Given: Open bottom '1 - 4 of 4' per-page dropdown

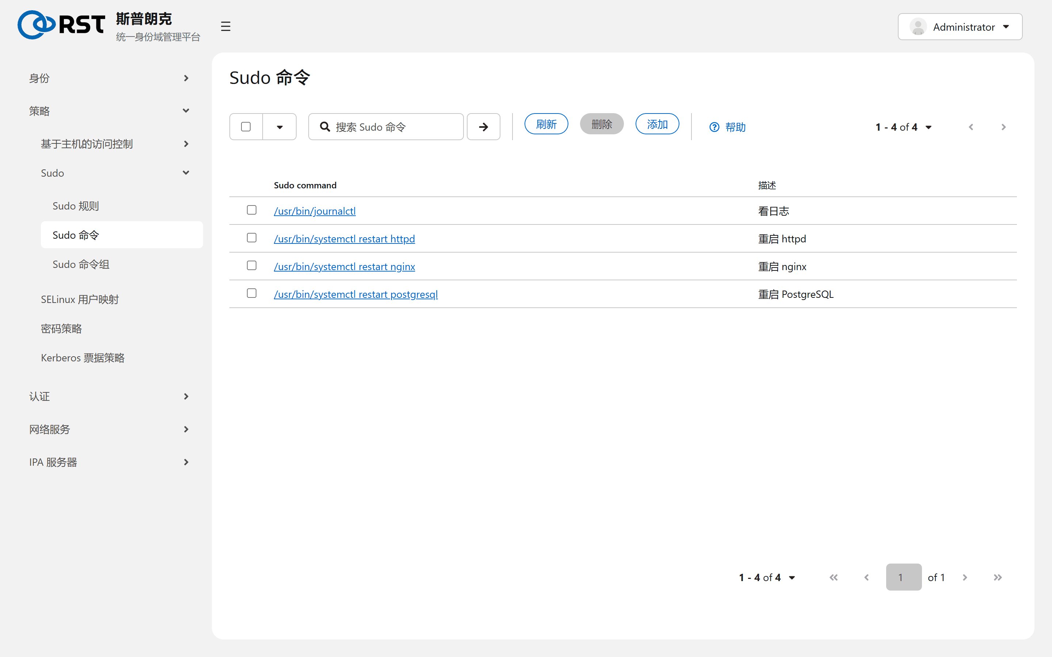Looking at the screenshot, I should [x=767, y=577].
